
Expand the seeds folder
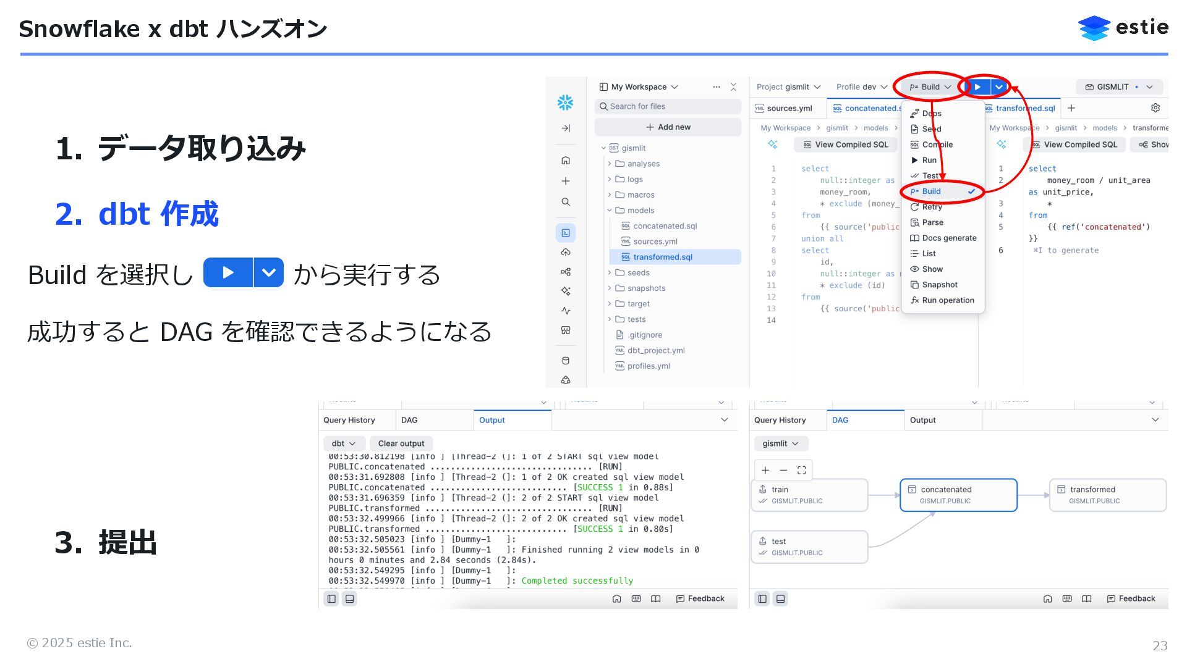point(638,272)
